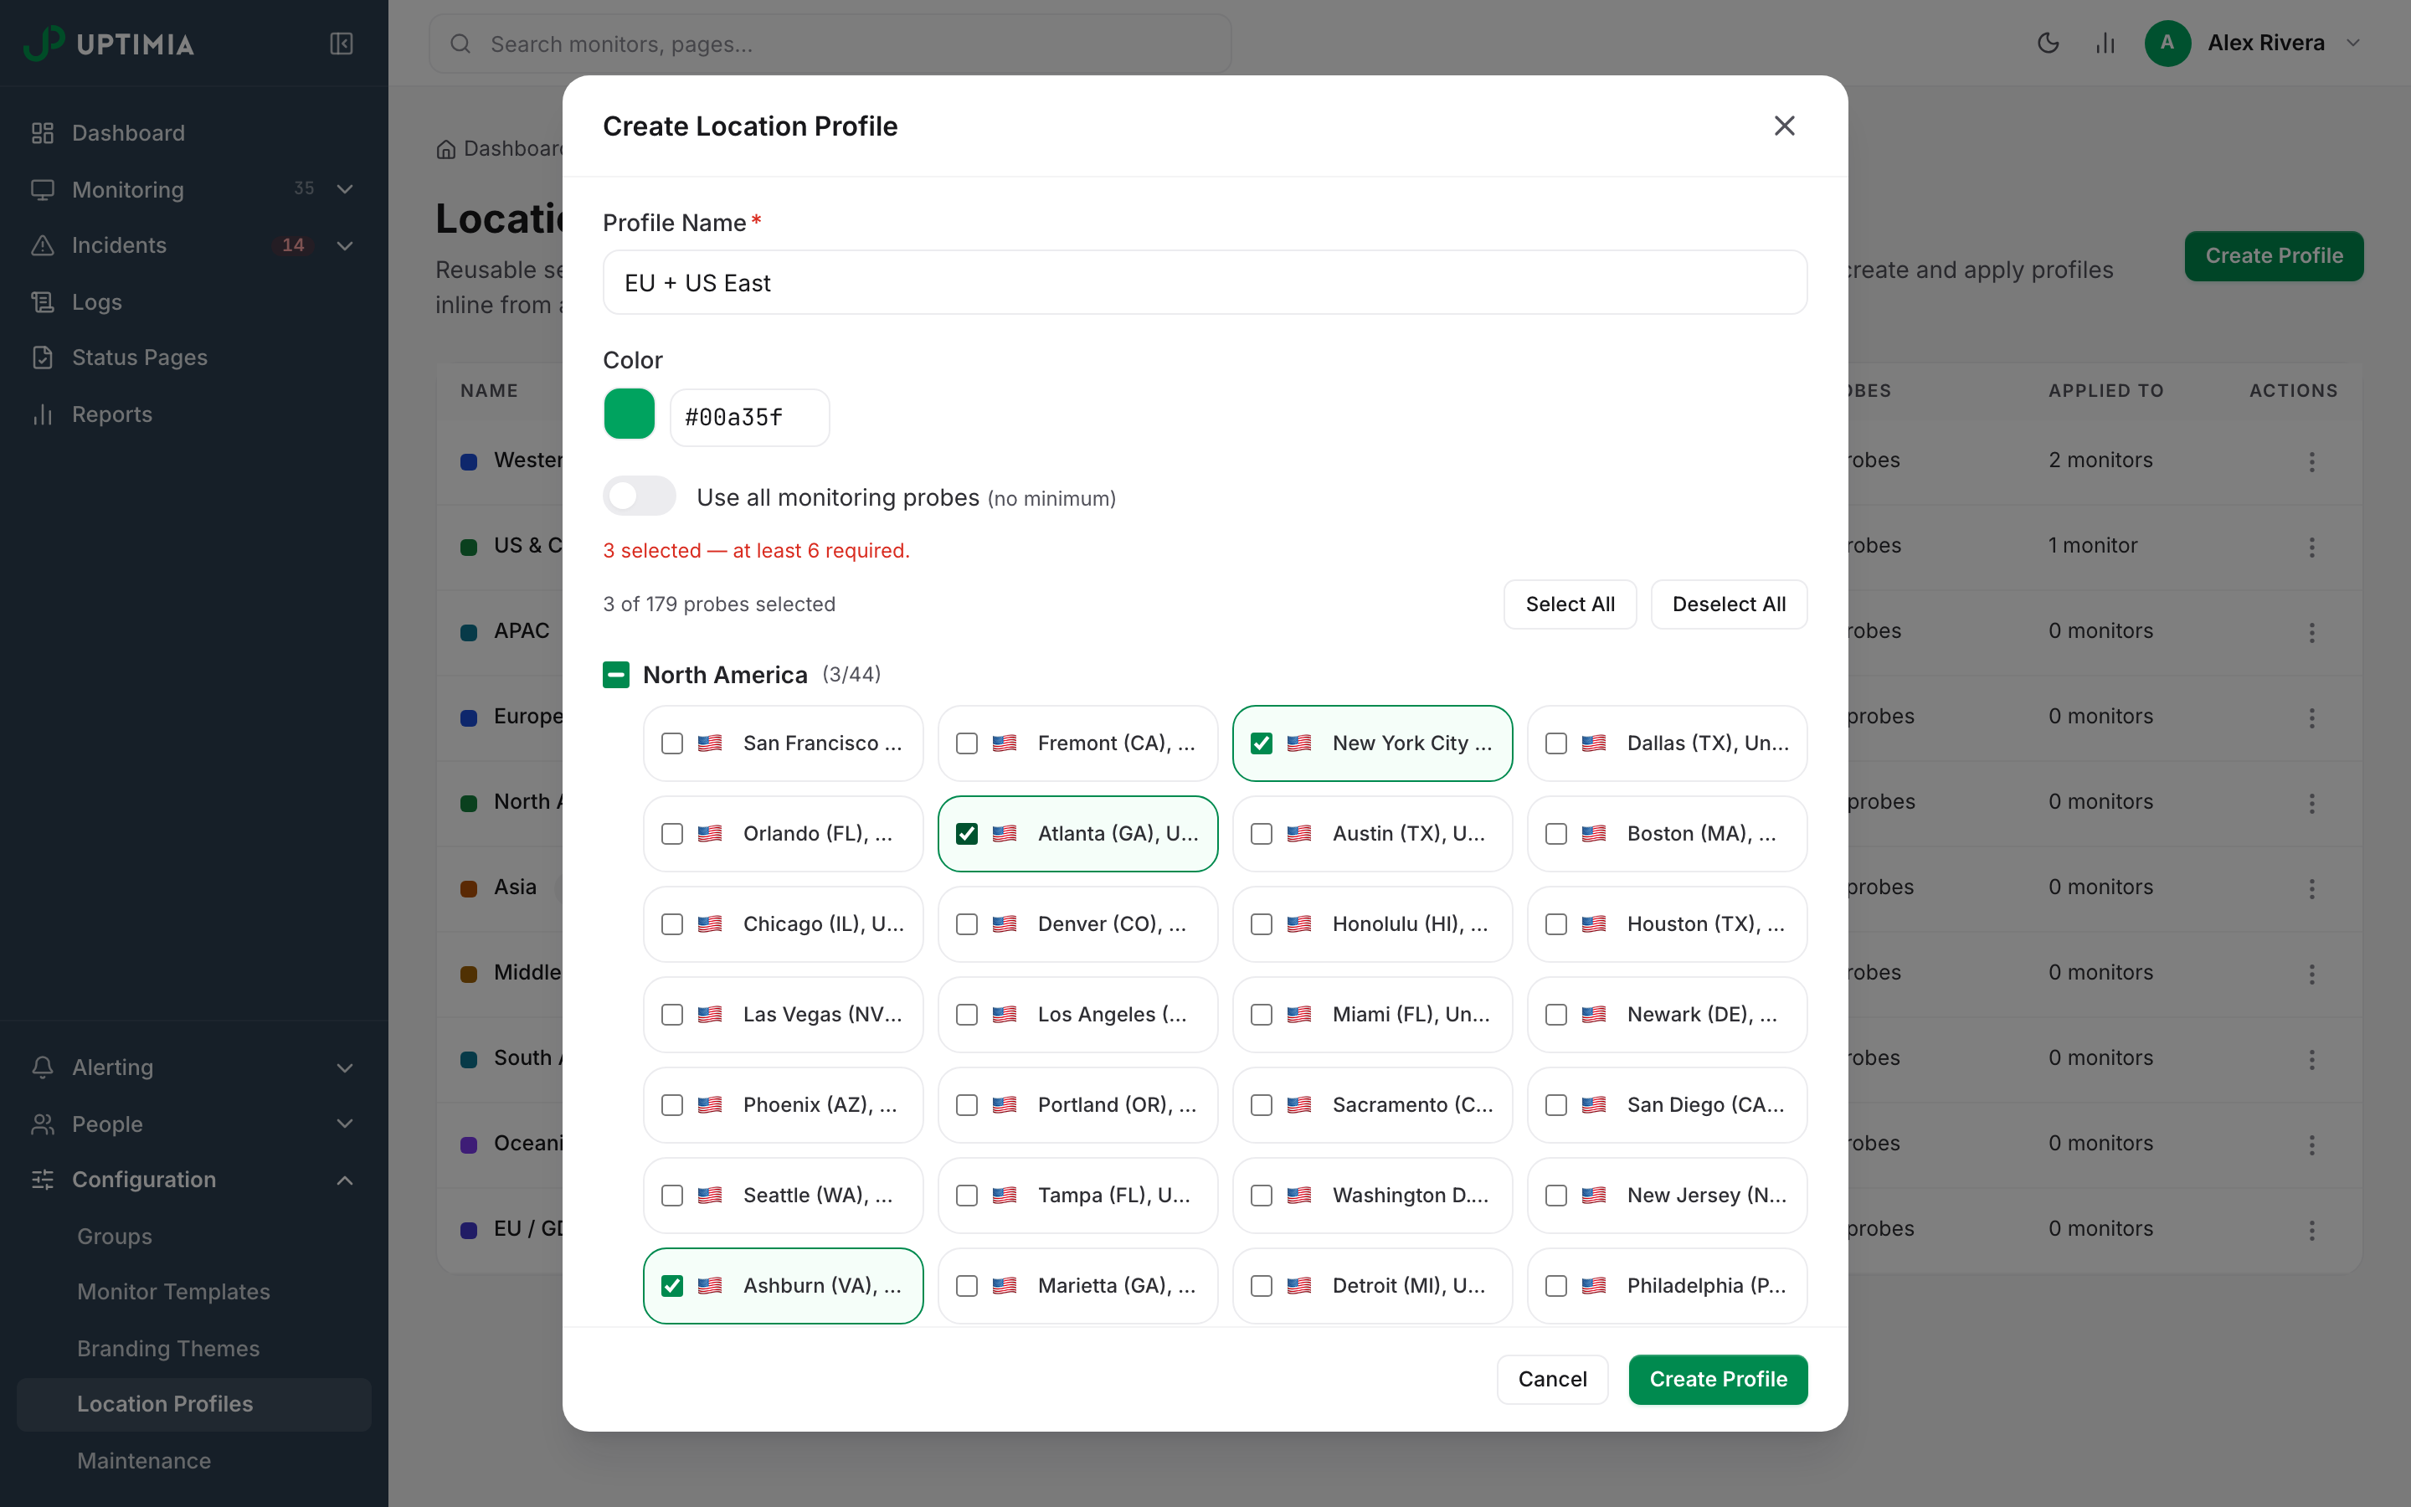Click the search magnifier icon

point(460,44)
